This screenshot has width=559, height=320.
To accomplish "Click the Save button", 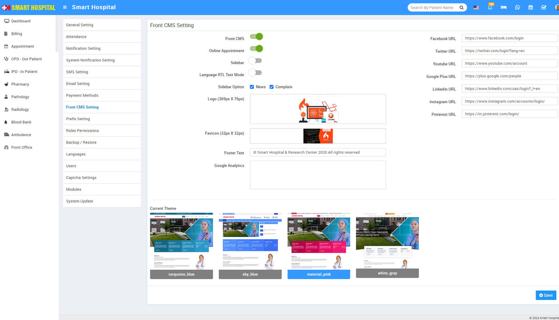I will (546, 295).
